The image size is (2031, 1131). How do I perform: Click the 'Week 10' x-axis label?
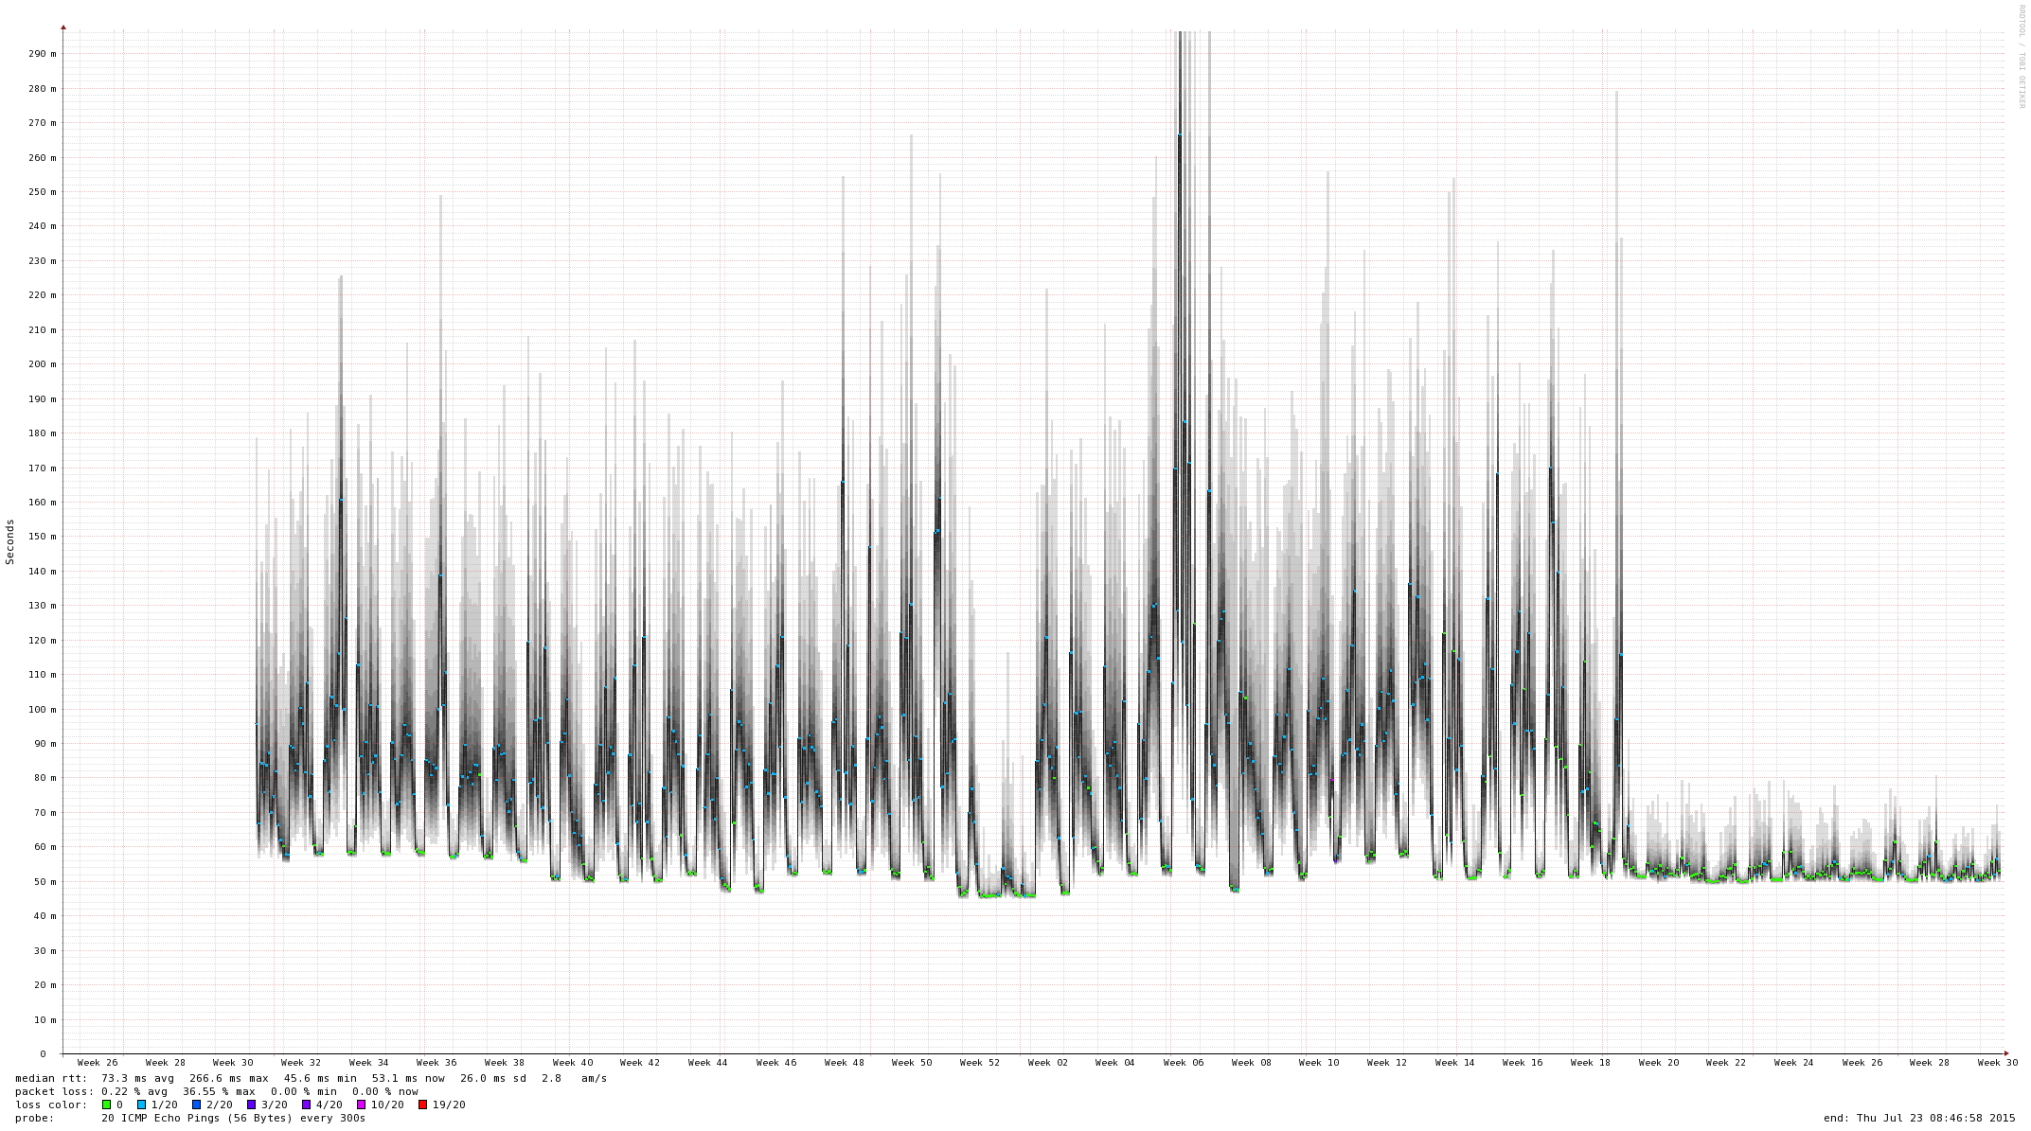pos(1319,1063)
